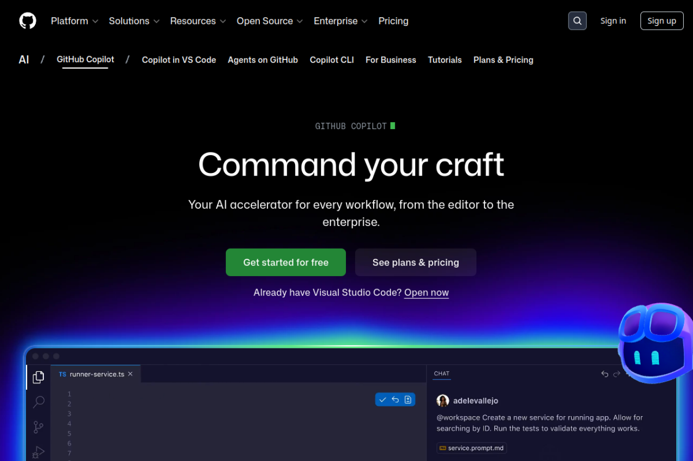Expand the Enterprise dropdown menu

336,21
